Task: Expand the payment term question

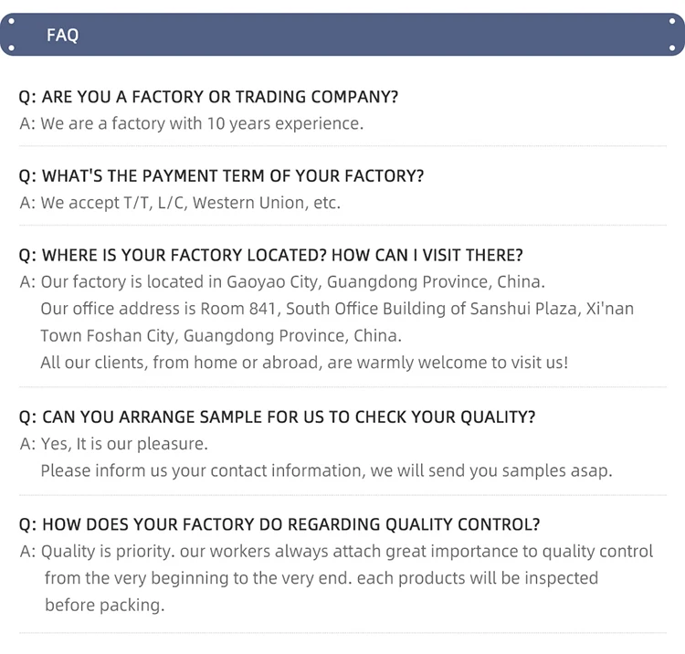Action: (x=221, y=175)
